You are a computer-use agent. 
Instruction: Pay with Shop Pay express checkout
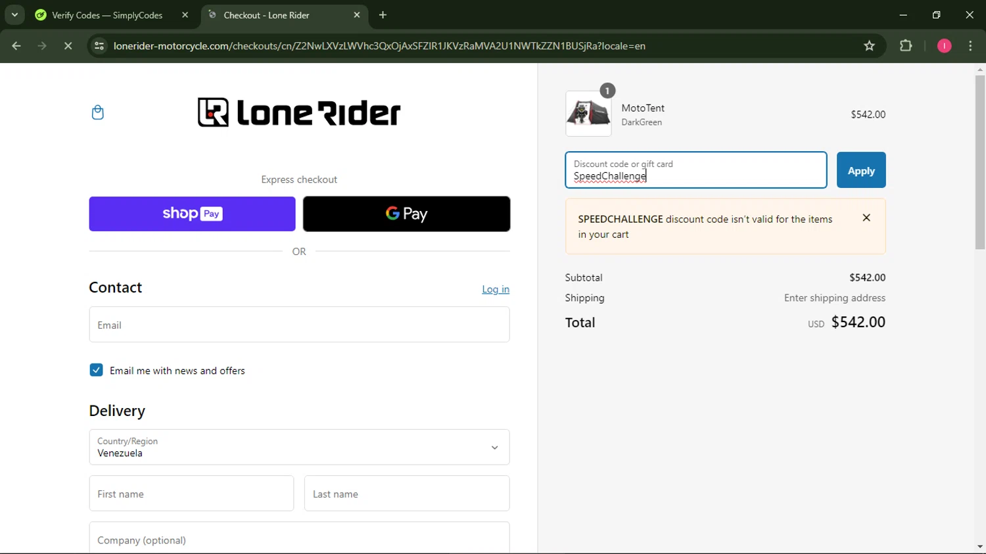tap(192, 214)
